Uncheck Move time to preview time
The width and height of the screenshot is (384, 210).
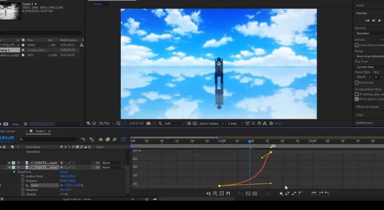(x=357, y=99)
